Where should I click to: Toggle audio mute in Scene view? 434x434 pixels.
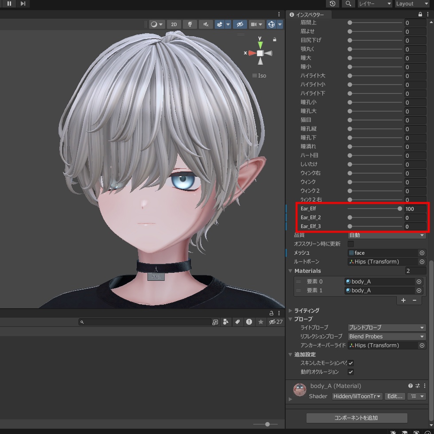[205, 24]
